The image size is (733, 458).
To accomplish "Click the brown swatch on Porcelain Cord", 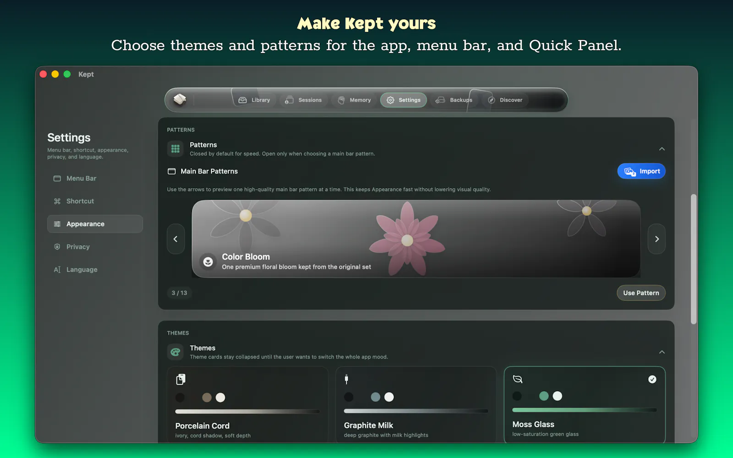I will 207,398.
